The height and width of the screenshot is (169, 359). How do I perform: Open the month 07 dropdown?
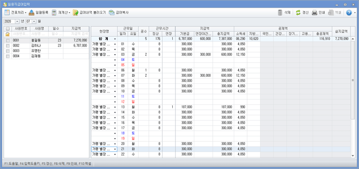[35, 21]
